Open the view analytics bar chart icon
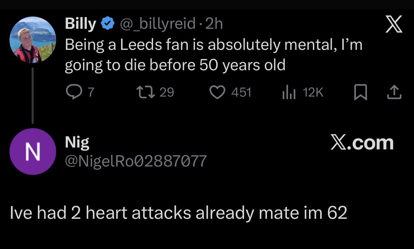Image resolution: width=414 pixels, height=249 pixels. [x=290, y=92]
